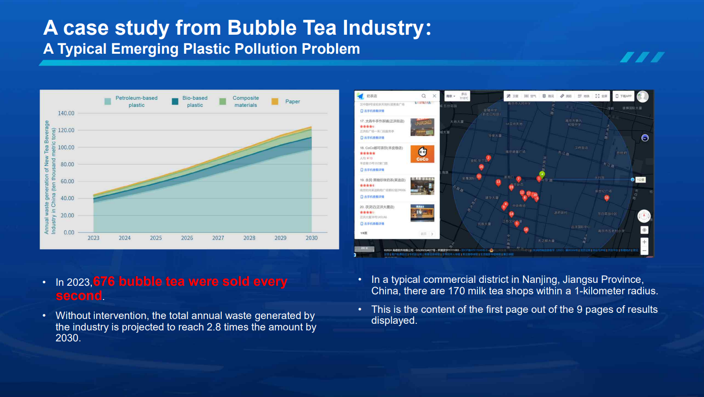
Task: Click the small round dark-blue map badge
Action: (x=645, y=138)
